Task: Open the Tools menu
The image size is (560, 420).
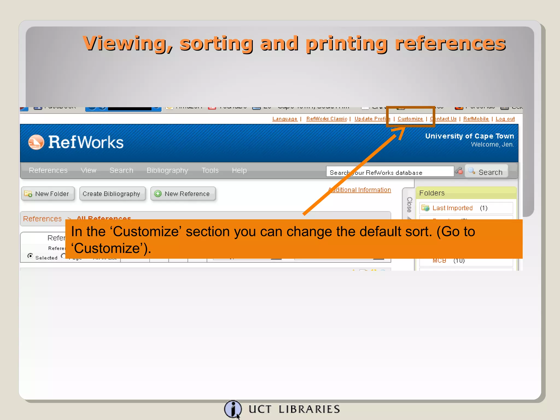Action: pyautogui.click(x=210, y=170)
